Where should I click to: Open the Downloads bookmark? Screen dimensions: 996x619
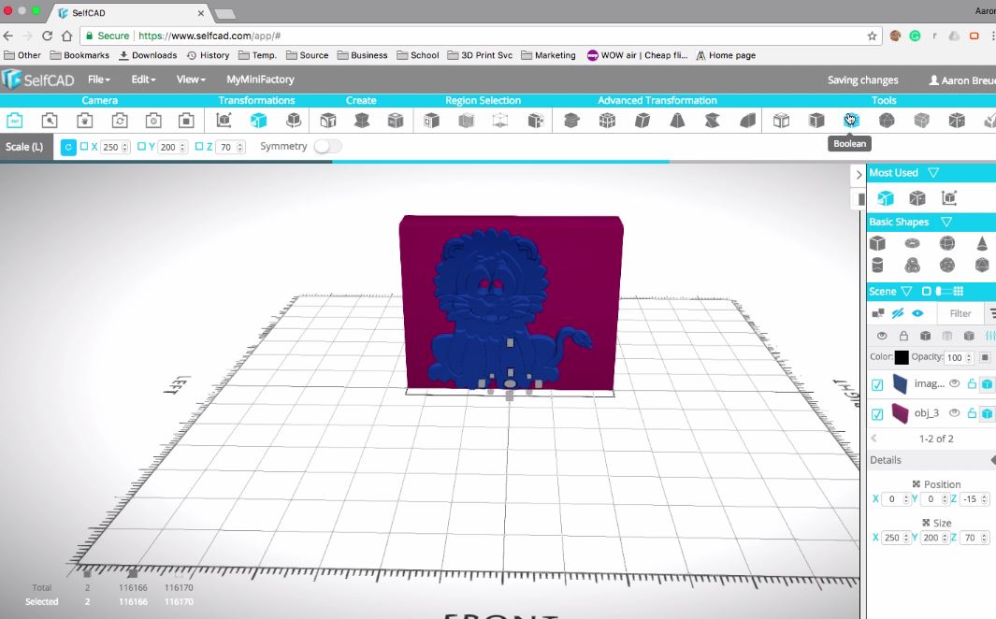[148, 55]
